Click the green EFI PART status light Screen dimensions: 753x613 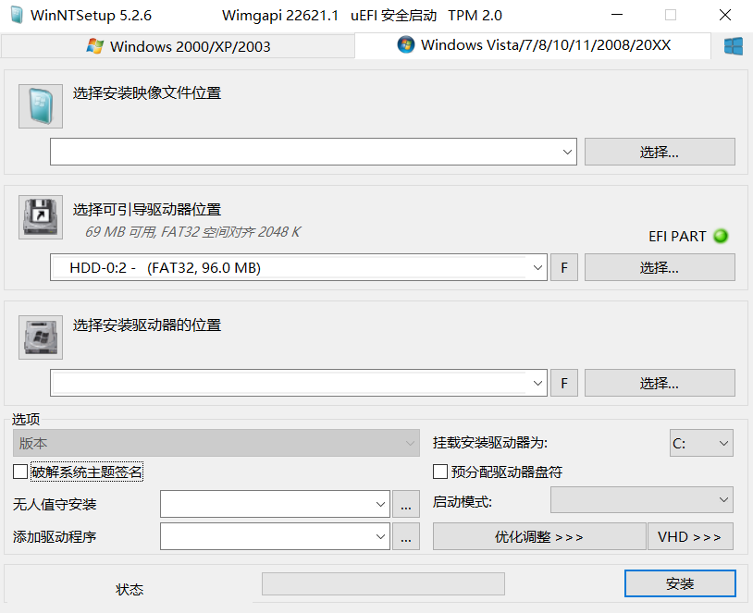(721, 236)
